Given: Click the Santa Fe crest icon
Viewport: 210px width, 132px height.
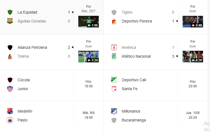Looking at the screenshot, I should [x=114, y=89].
